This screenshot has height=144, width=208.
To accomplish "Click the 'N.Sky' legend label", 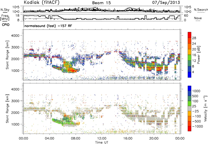I will (5, 10).
